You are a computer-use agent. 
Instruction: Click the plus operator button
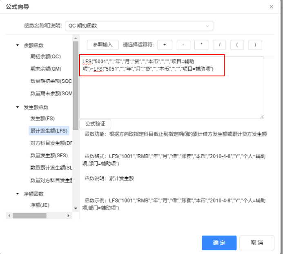(x=165, y=45)
